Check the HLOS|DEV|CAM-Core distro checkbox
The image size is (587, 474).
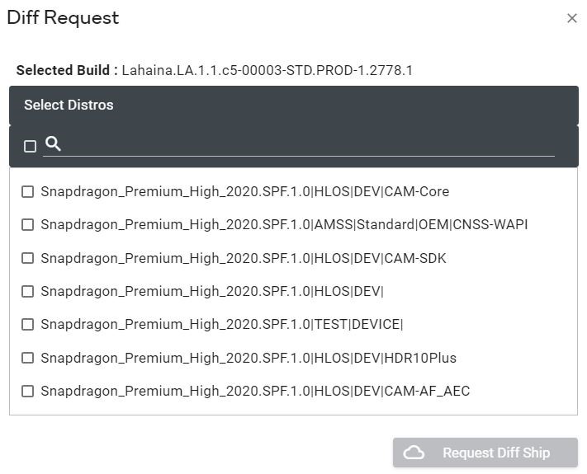[x=28, y=191]
